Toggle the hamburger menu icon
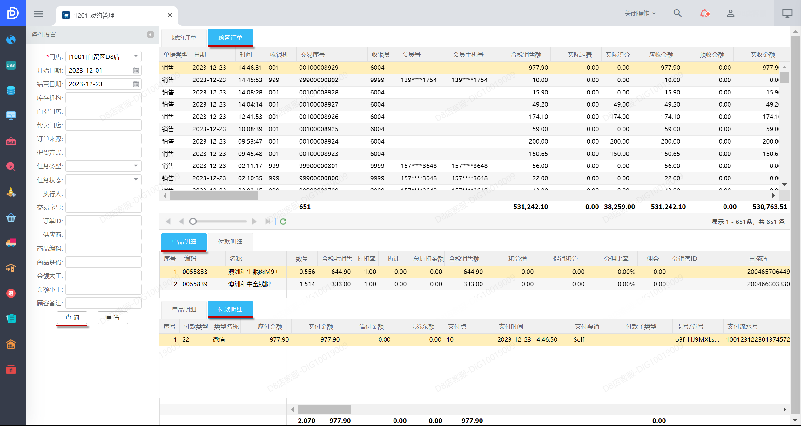 [38, 14]
